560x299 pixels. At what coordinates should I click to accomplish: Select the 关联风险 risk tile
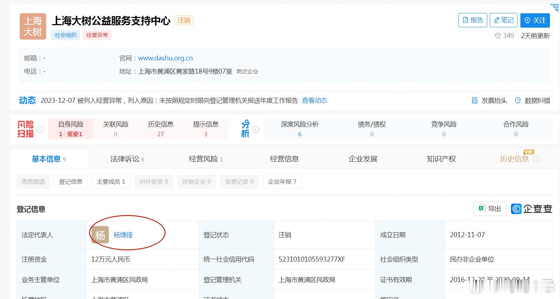pyautogui.click(x=116, y=129)
